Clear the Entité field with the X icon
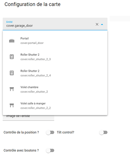The height and width of the screenshot is (158, 130). coord(97,24)
